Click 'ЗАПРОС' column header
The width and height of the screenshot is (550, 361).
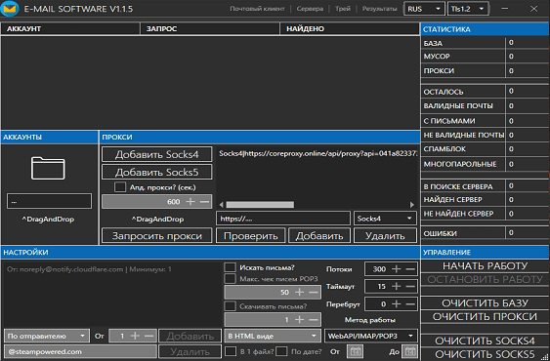point(210,28)
